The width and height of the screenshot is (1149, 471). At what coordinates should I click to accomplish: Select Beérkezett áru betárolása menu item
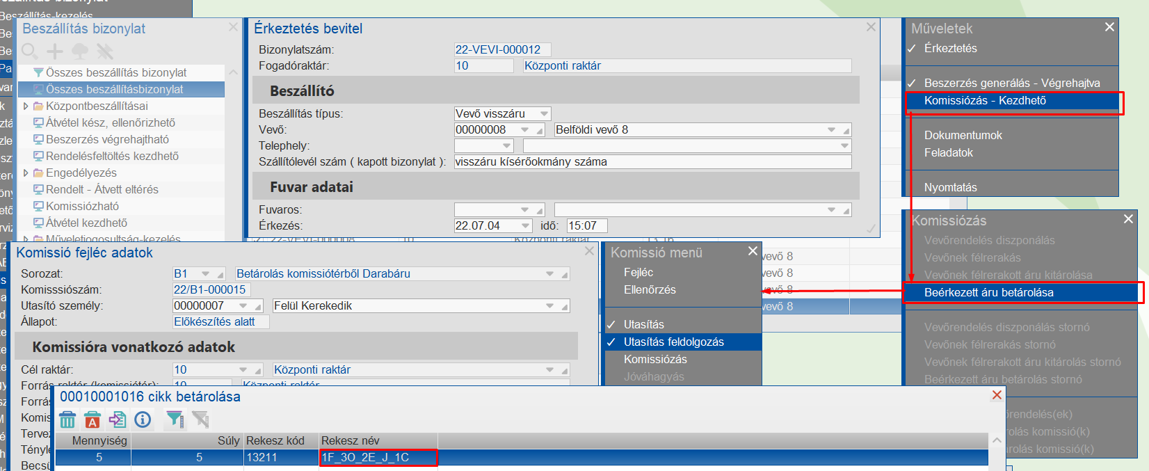coord(1020,292)
